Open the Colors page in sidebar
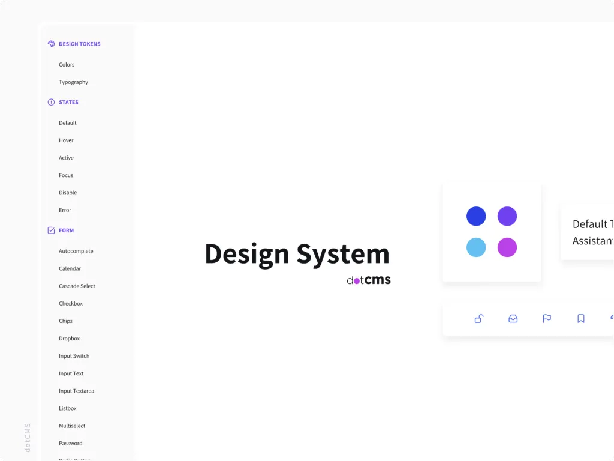The image size is (614, 461). 67,65
